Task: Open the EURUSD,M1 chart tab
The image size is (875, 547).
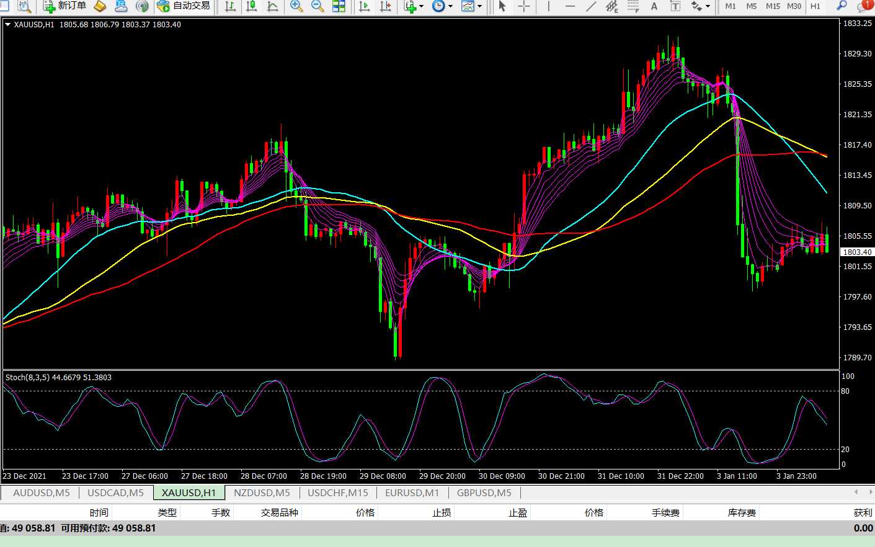Action: 412,492
